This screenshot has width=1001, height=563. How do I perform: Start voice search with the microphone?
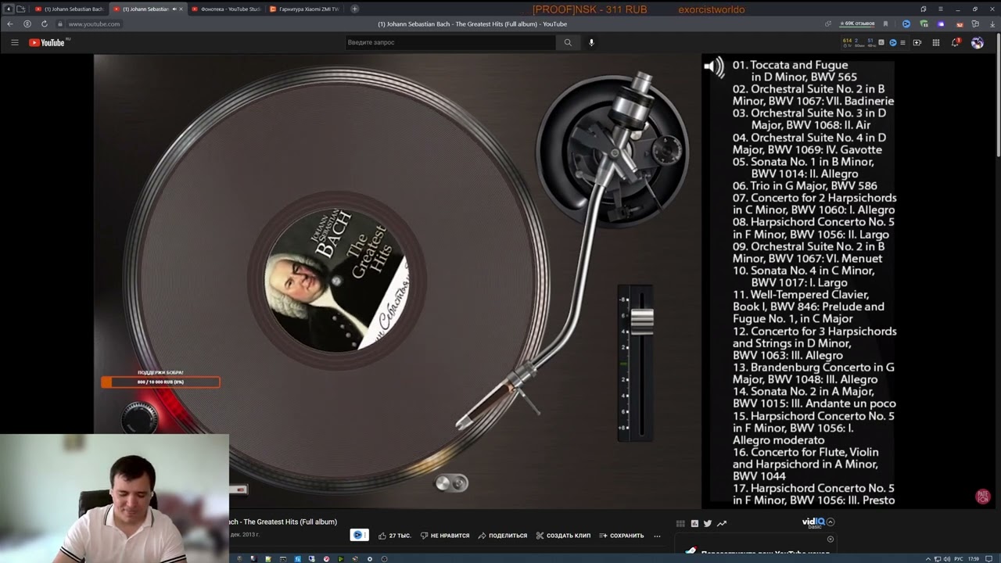click(591, 42)
